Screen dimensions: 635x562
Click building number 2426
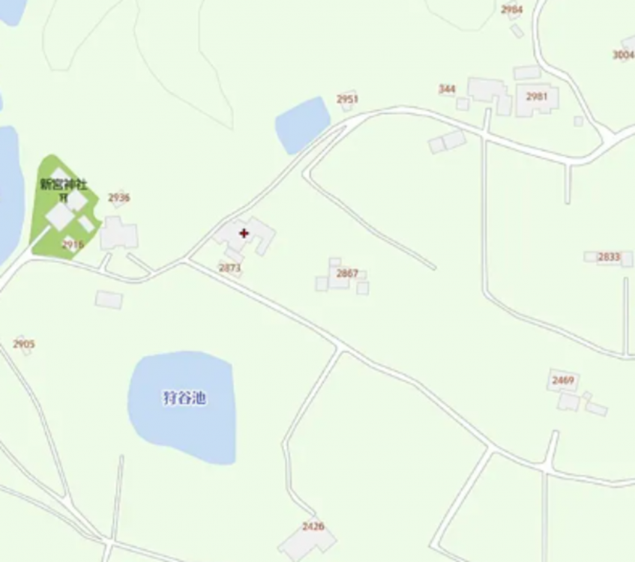click(313, 526)
